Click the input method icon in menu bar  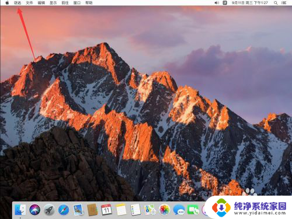click(x=225, y=3)
